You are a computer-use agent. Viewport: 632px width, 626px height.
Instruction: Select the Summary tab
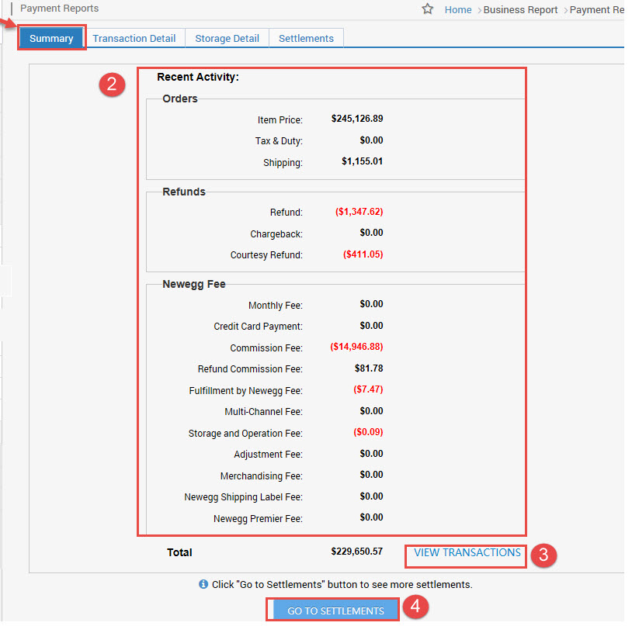pyautogui.click(x=51, y=37)
